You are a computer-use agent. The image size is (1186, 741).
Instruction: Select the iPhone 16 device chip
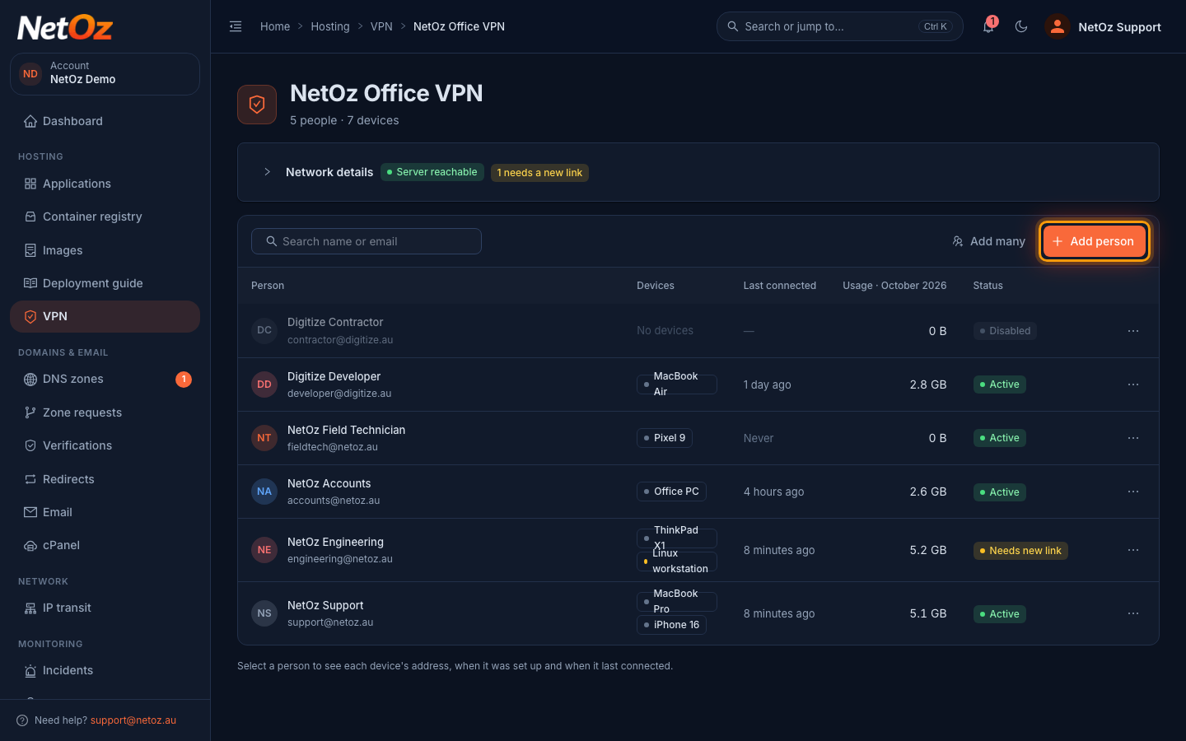[x=671, y=625]
